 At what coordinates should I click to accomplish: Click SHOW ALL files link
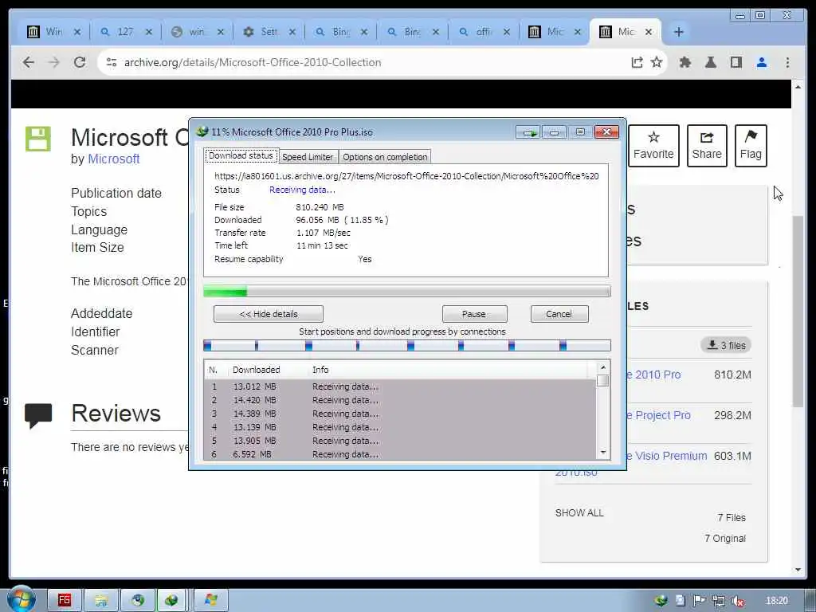579,513
